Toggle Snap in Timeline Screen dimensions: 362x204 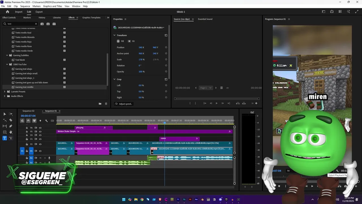click(28, 121)
